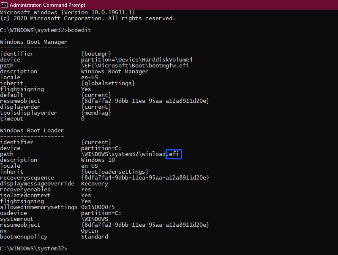Click the {globalsettings} inherit value
The height and width of the screenshot is (255, 338).
pos(108,83)
